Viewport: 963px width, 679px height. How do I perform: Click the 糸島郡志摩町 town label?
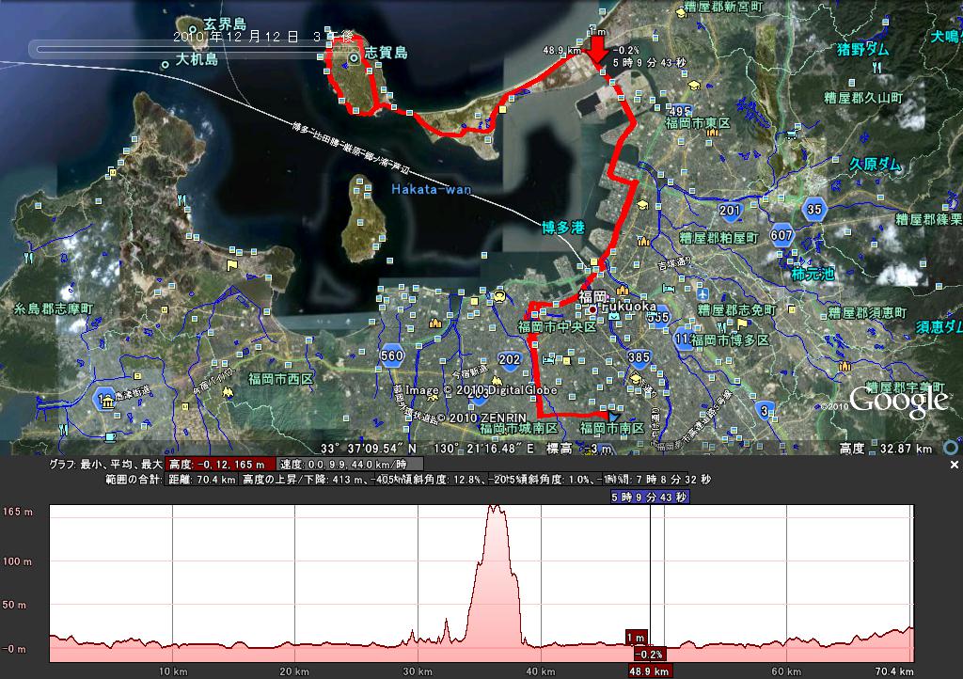click(x=54, y=308)
